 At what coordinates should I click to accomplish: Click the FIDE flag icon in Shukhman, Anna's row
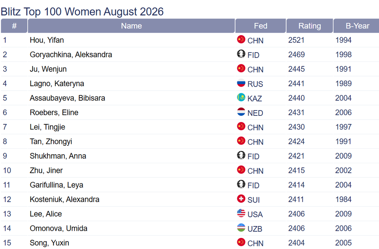point(241,155)
